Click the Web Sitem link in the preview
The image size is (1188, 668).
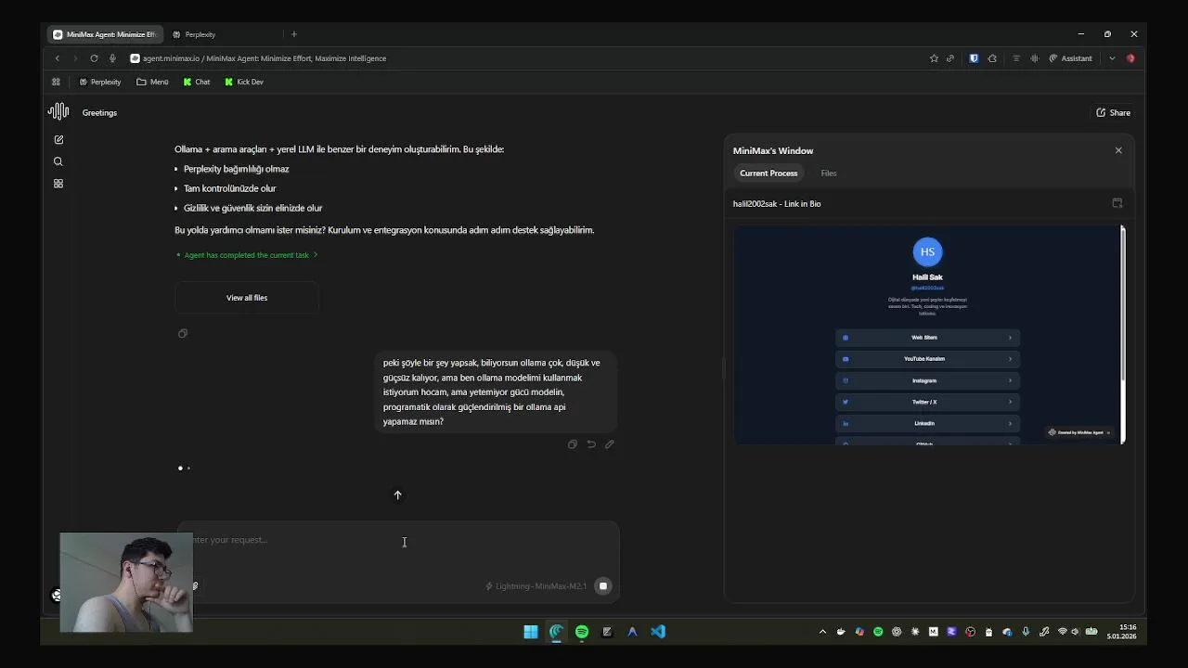click(927, 338)
